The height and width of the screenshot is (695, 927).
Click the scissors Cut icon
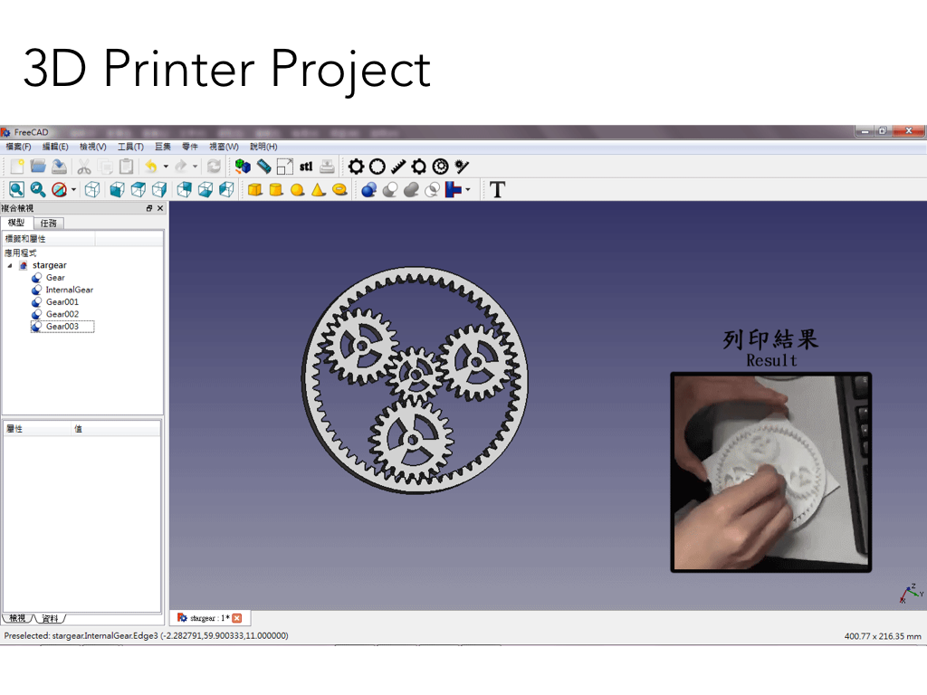coord(83,167)
